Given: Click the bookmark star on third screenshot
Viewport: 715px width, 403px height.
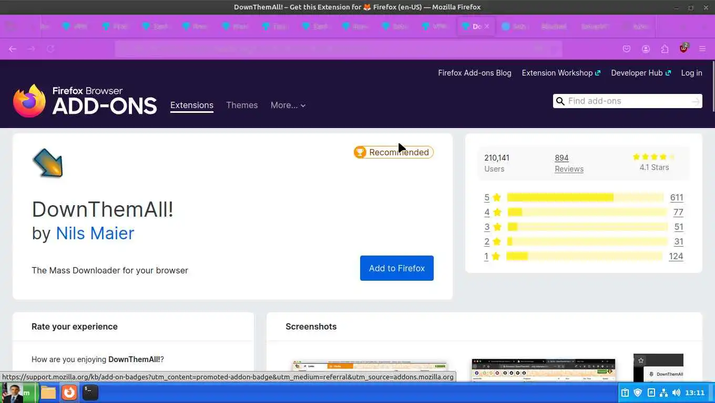Looking at the screenshot, I should pos(641,360).
